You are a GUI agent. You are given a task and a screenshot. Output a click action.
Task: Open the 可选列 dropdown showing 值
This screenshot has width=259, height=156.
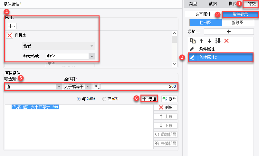tap(33, 87)
